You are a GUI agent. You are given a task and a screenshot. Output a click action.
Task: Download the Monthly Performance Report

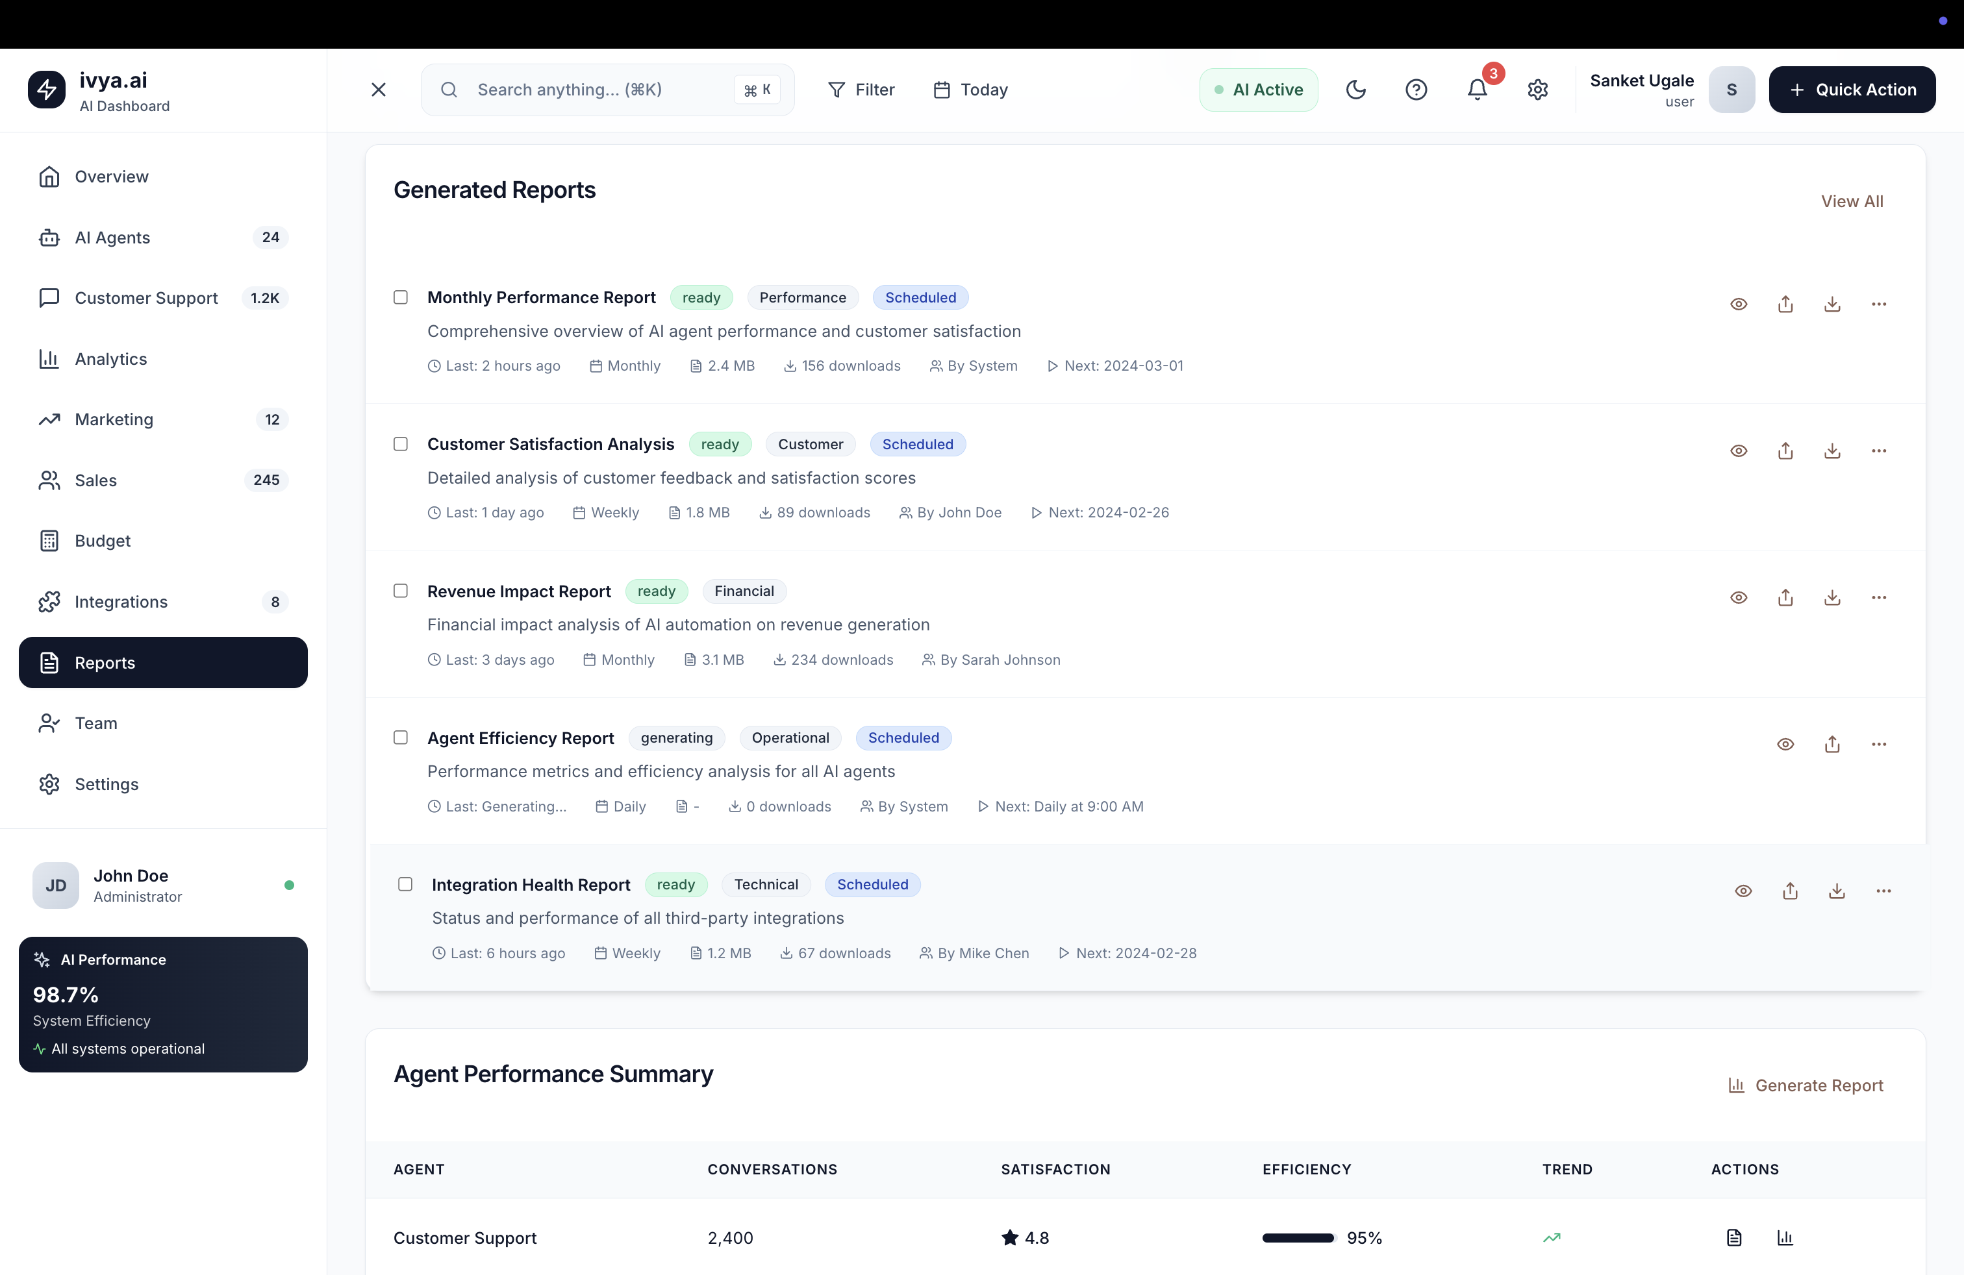(x=1832, y=304)
